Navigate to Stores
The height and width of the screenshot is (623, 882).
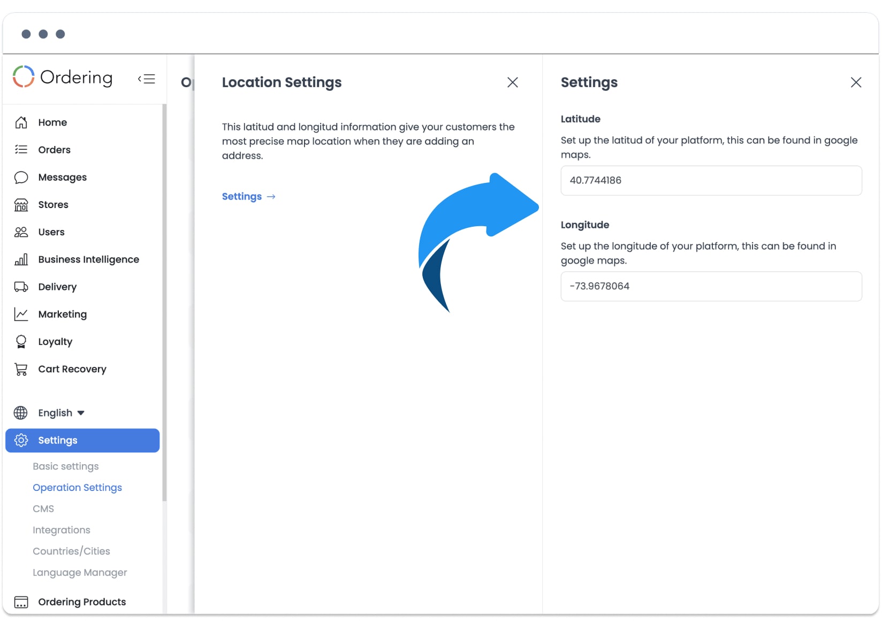click(53, 205)
